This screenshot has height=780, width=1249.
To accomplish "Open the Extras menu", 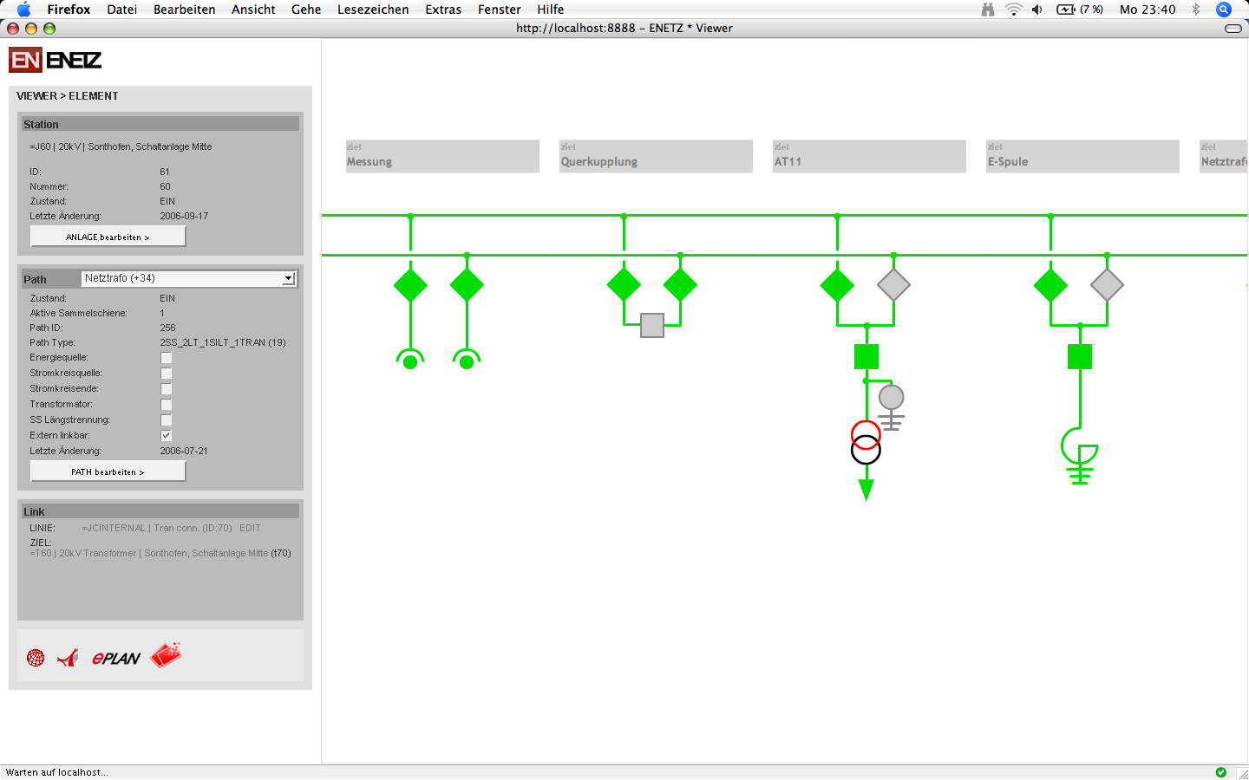I will point(443,10).
